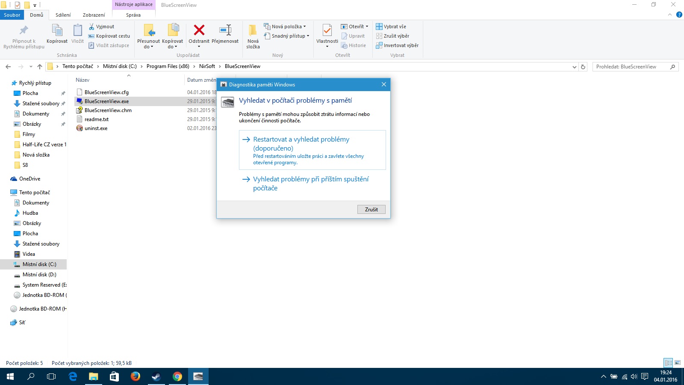This screenshot has width=684, height=385.
Task: Select Místní disk (D:) in navigation tree
Action: tap(39, 275)
